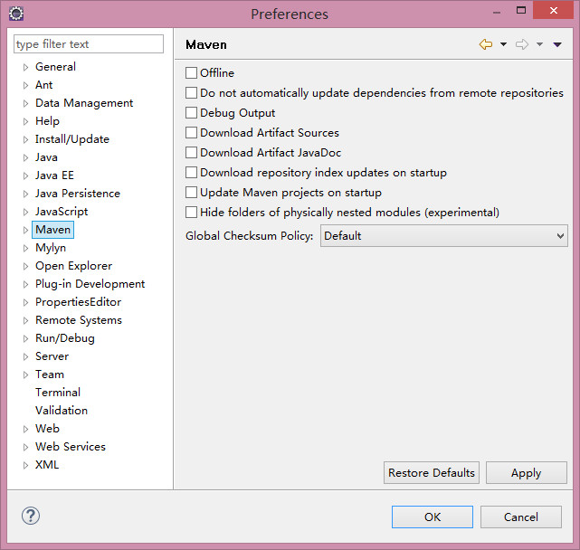The image size is (580, 550).
Task: Click the Eclipse icon in title bar
Action: tap(16, 14)
